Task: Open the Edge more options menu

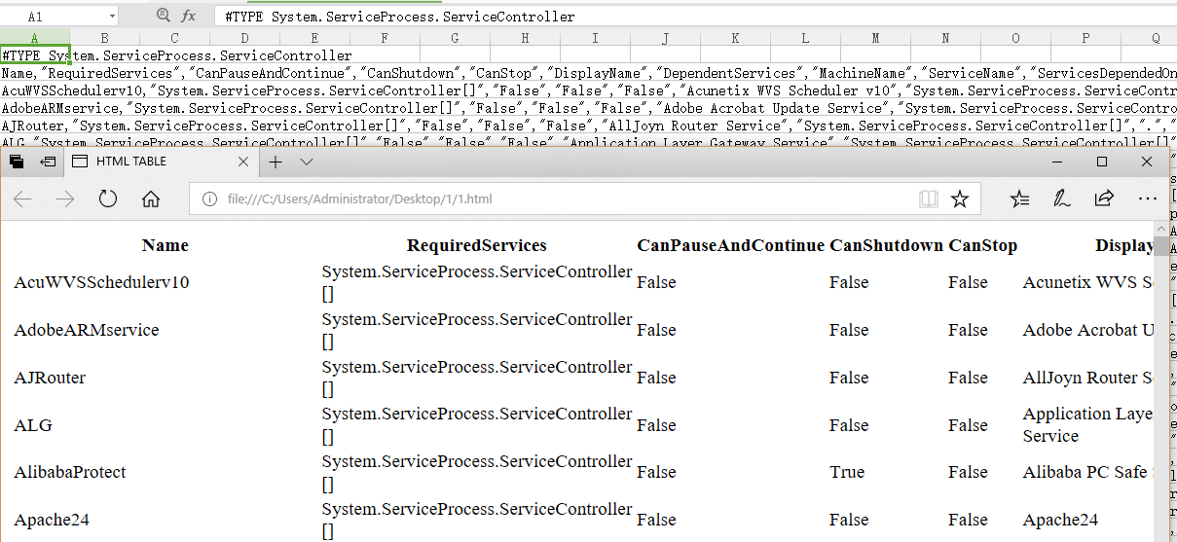Action: (x=1147, y=199)
